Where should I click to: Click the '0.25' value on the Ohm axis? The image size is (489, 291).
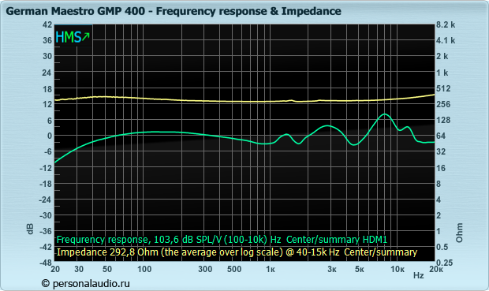tap(444, 263)
